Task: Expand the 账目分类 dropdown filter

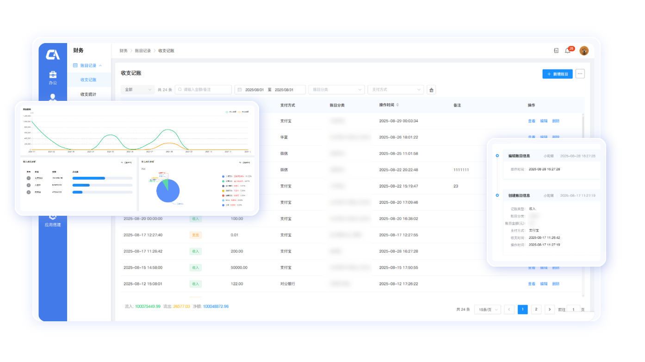Action: [336, 90]
